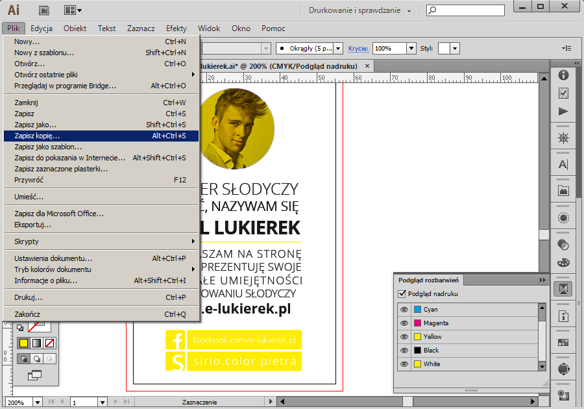
Task: Open the Krycie 100% dropdown arrow
Action: (x=411, y=49)
